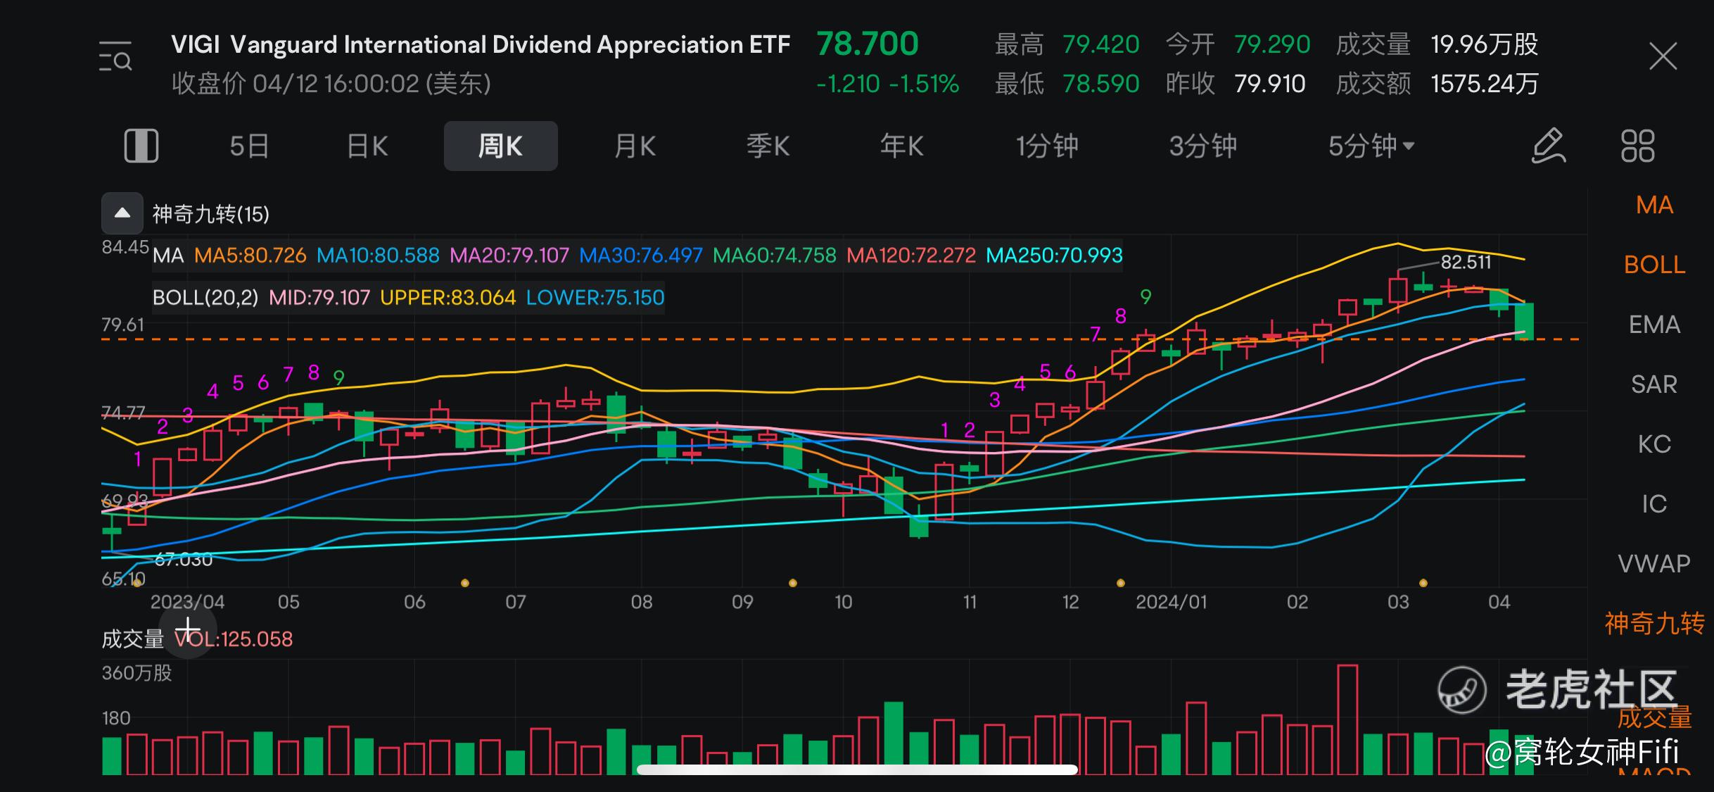Viewport: 1714px width, 792px height.
Task: Click the 最低 78.590 low stat
Action: click(x=1067, y=84)
